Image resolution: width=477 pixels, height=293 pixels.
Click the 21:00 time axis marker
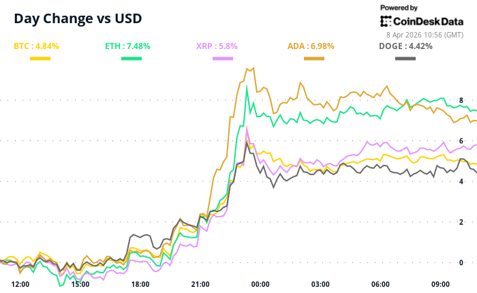(200, 284)
